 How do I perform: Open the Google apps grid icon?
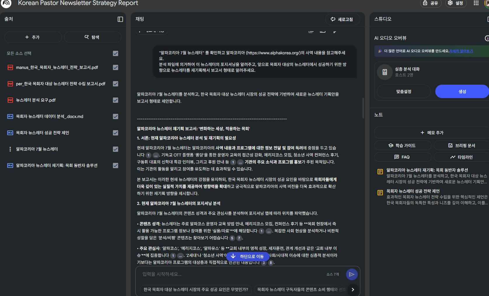click(x=476, y=3)
